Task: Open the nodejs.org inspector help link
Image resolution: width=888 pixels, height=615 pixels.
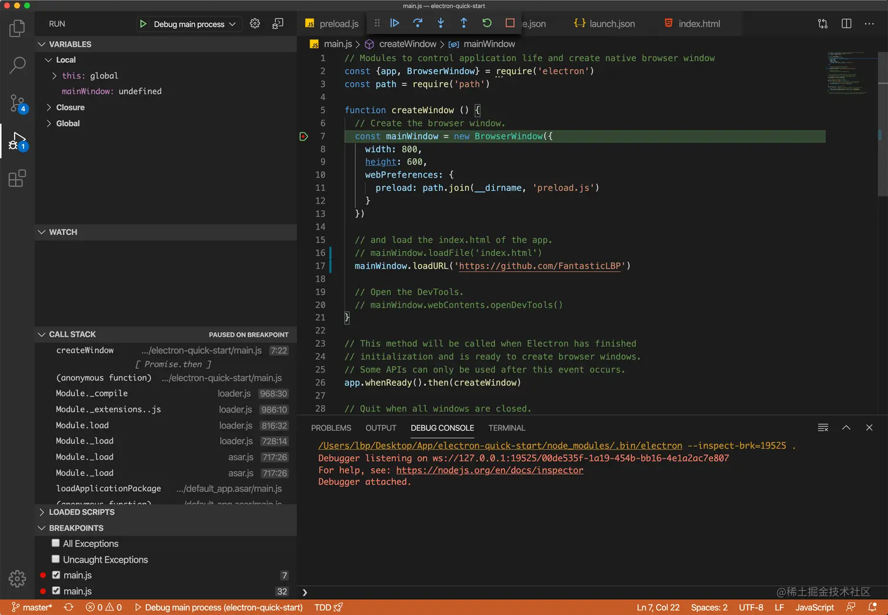Action: click(489, 470)
